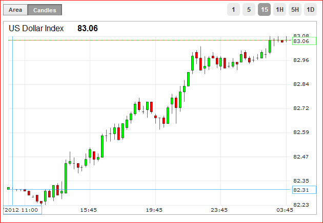Switch to 1H timeframe
The width and height of the screenshot is (323, 223).
279,9
